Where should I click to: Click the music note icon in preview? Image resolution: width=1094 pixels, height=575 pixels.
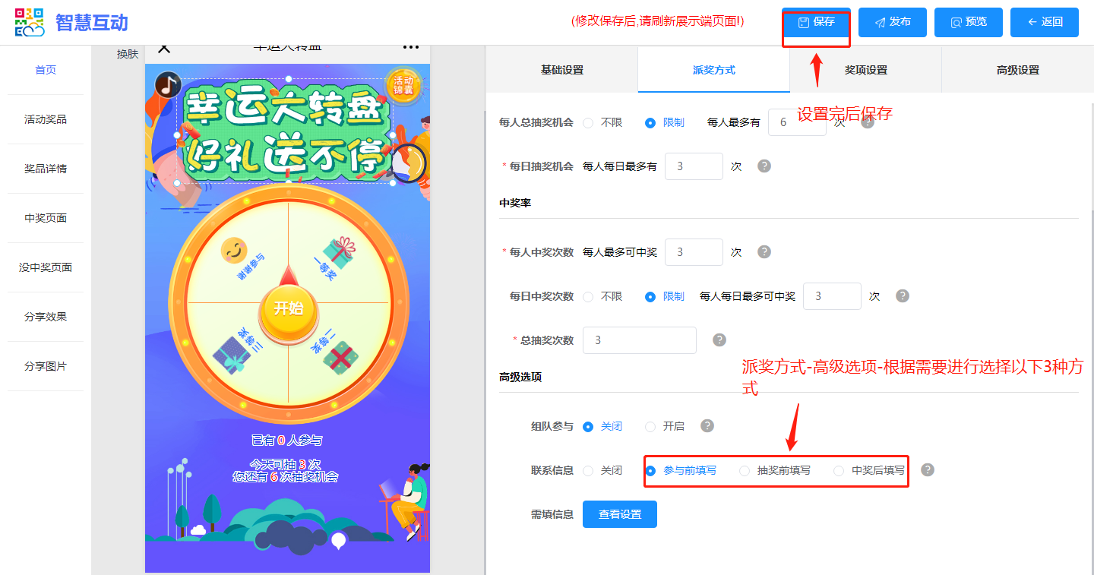coord(168,85)
